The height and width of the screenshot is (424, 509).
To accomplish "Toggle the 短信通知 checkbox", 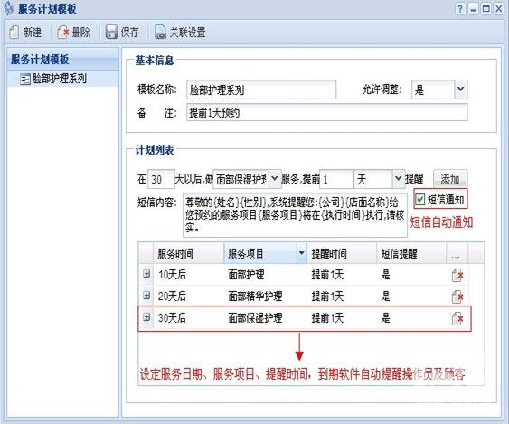I will point(420,199).
